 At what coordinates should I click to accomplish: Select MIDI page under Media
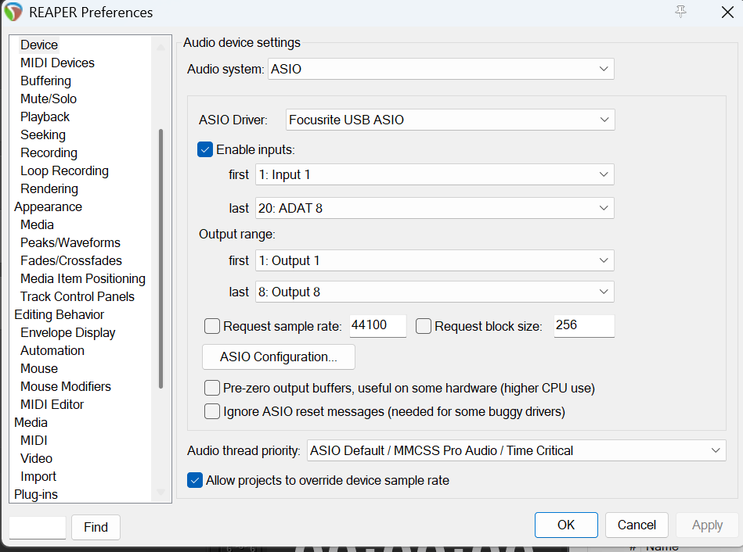pos(34,441)
